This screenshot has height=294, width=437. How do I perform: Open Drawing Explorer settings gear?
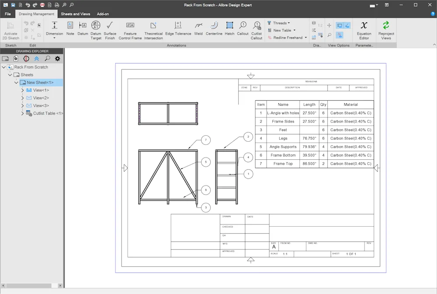[57, 59]
